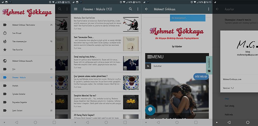Tap Android home button on first screen
This screenshot has width=258, height=126.
(x=35, y=122)
